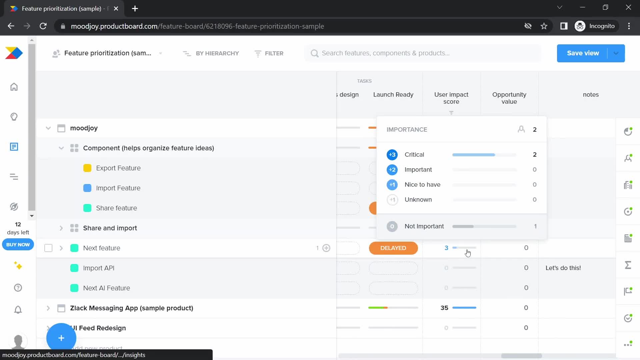Click the add insight plus icon on Next feature
The width and height of the screenshot is (640, 360).
click(x=326, y=248)
